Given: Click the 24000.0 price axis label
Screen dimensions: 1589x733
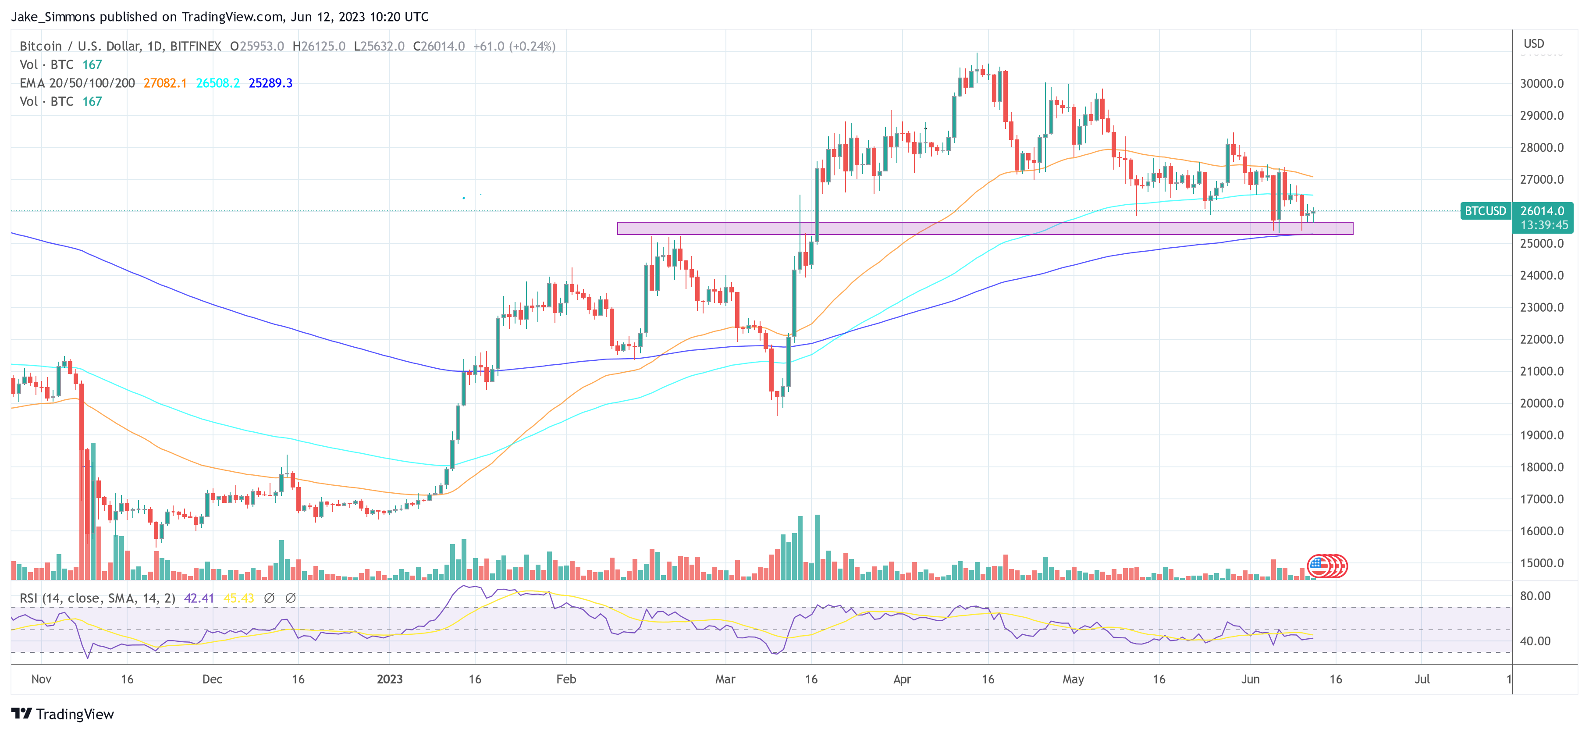Looking at the screenshot, I should [1542, 276].
